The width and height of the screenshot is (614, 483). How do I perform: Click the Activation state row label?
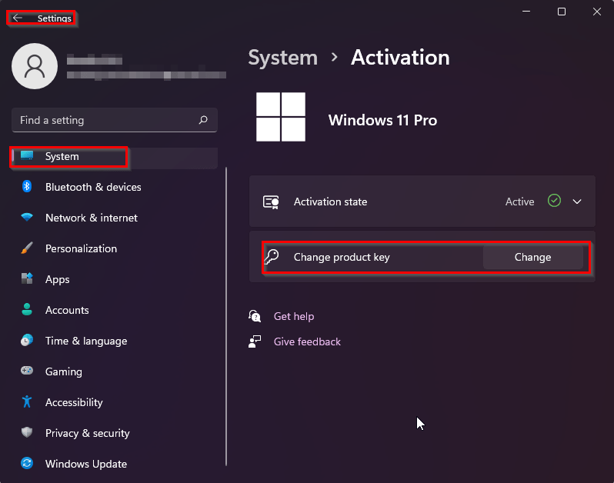coord(331,202)
